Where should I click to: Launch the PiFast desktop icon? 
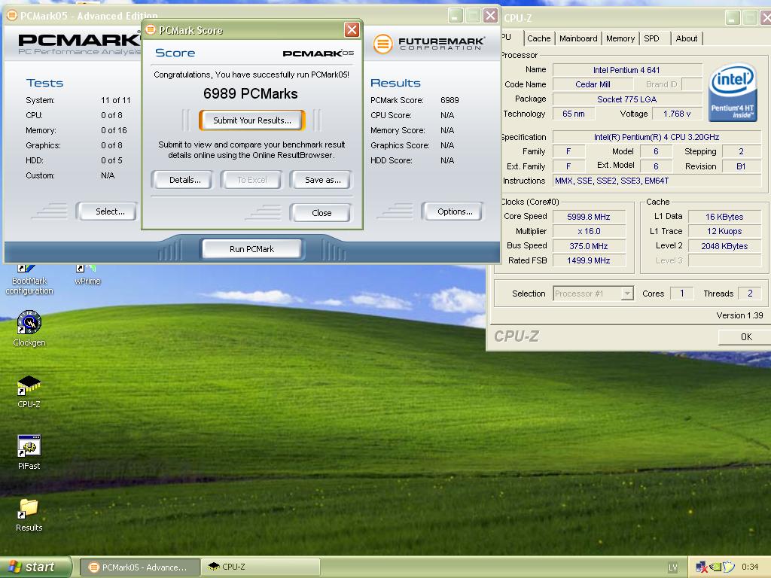29,452
